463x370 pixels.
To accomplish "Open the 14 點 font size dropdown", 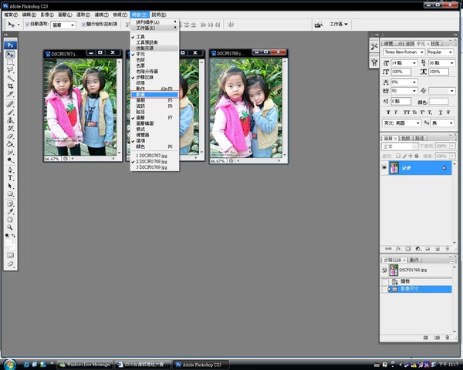I will pyautogui.click(x=414, y=63).
